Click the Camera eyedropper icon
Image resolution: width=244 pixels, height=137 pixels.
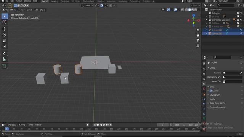click(241, 73)
